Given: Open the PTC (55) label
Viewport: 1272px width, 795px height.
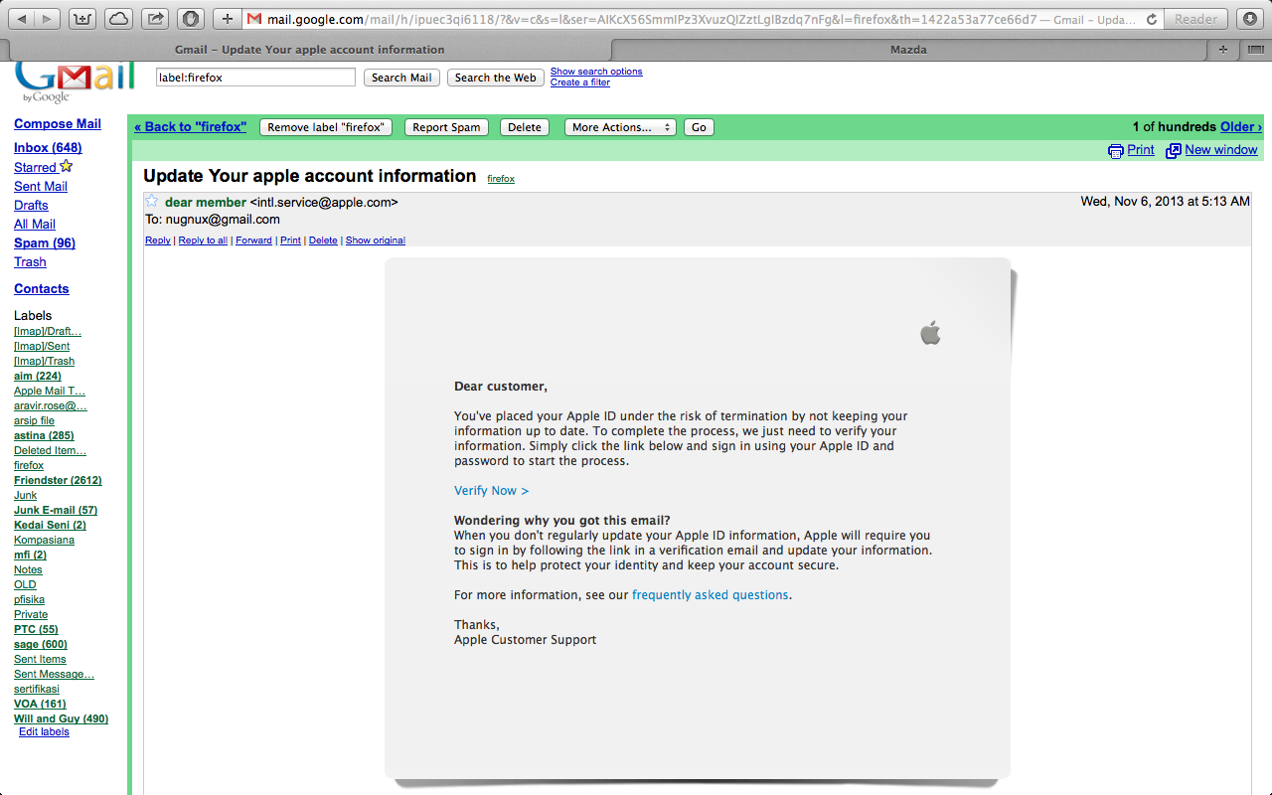Looking at the screenshot, I should [36, 629].
